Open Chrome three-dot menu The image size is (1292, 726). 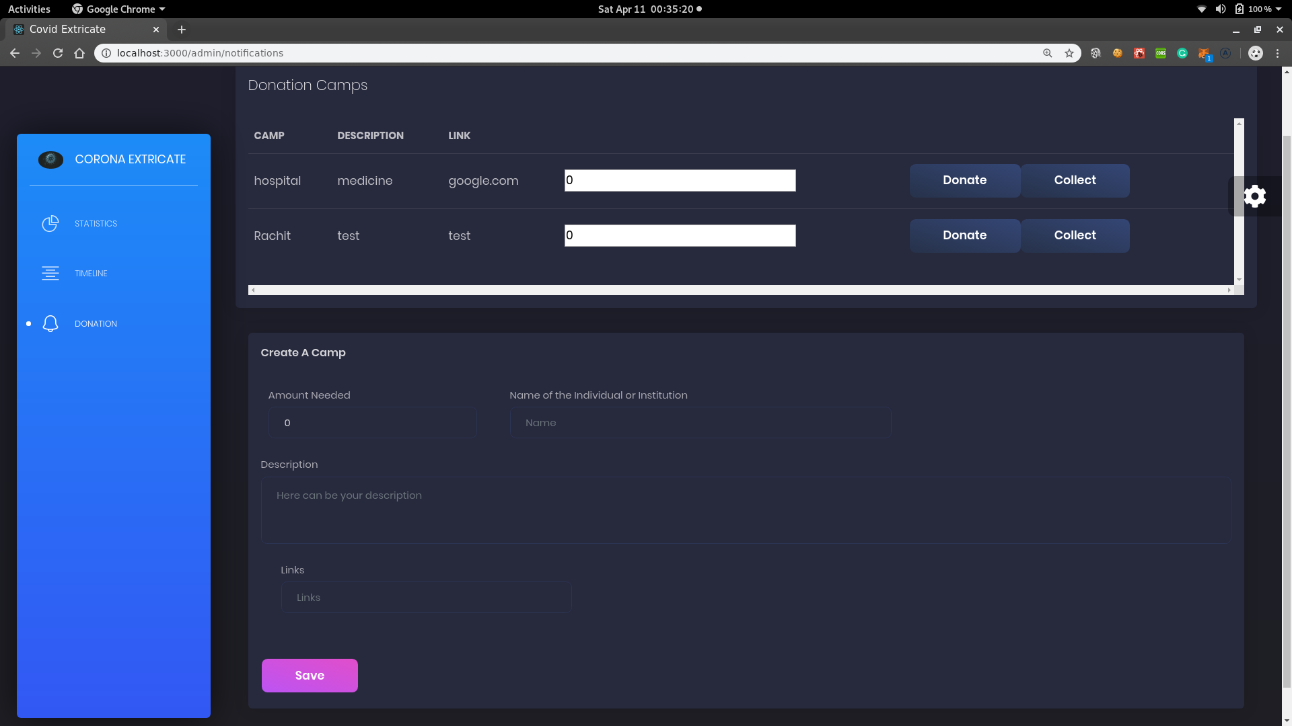tap(1278, 53)
